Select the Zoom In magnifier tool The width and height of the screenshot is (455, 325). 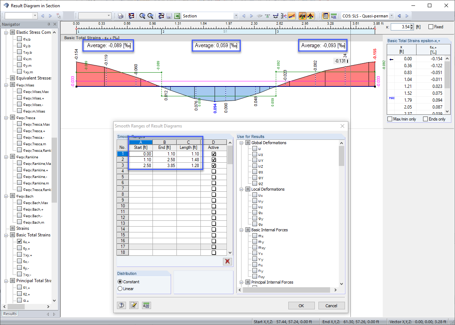click(142, 16)
